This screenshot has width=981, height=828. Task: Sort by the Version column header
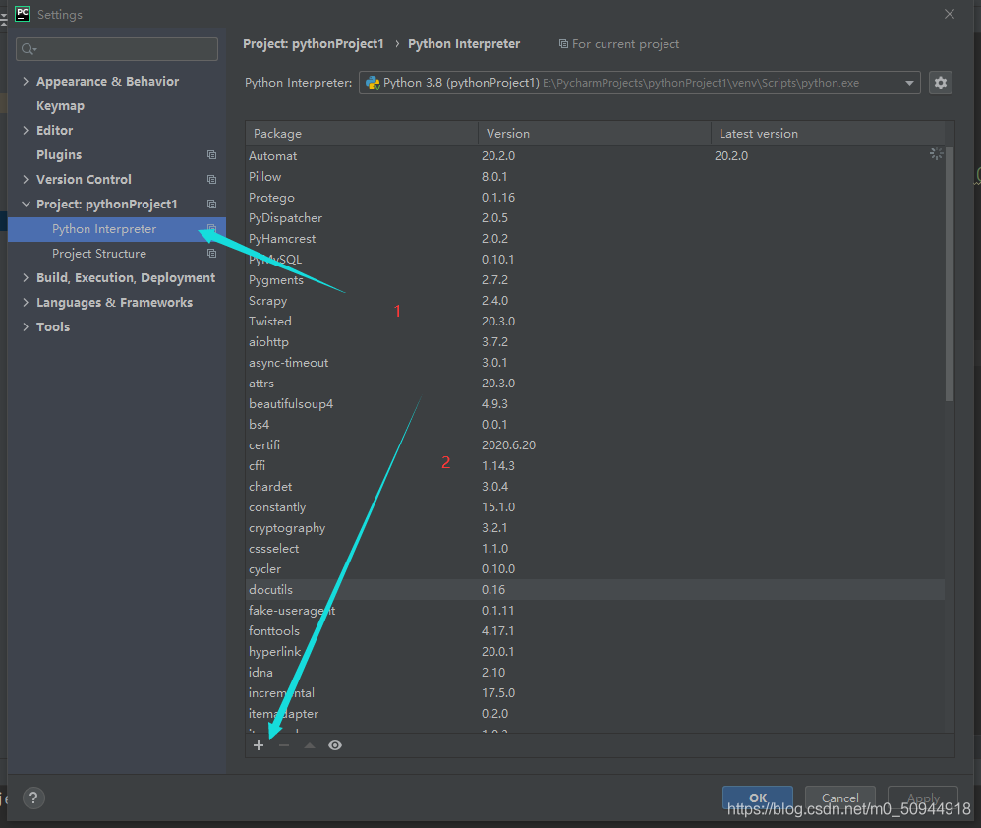[x=507, y=134]
